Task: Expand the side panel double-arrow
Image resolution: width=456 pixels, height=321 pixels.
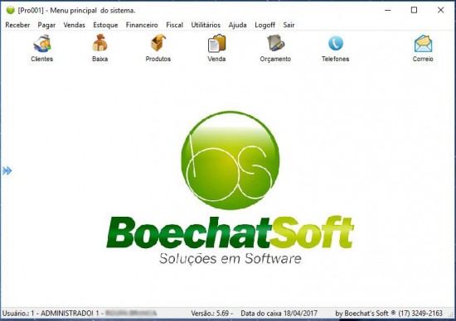Action: click(x=7, y=170)
